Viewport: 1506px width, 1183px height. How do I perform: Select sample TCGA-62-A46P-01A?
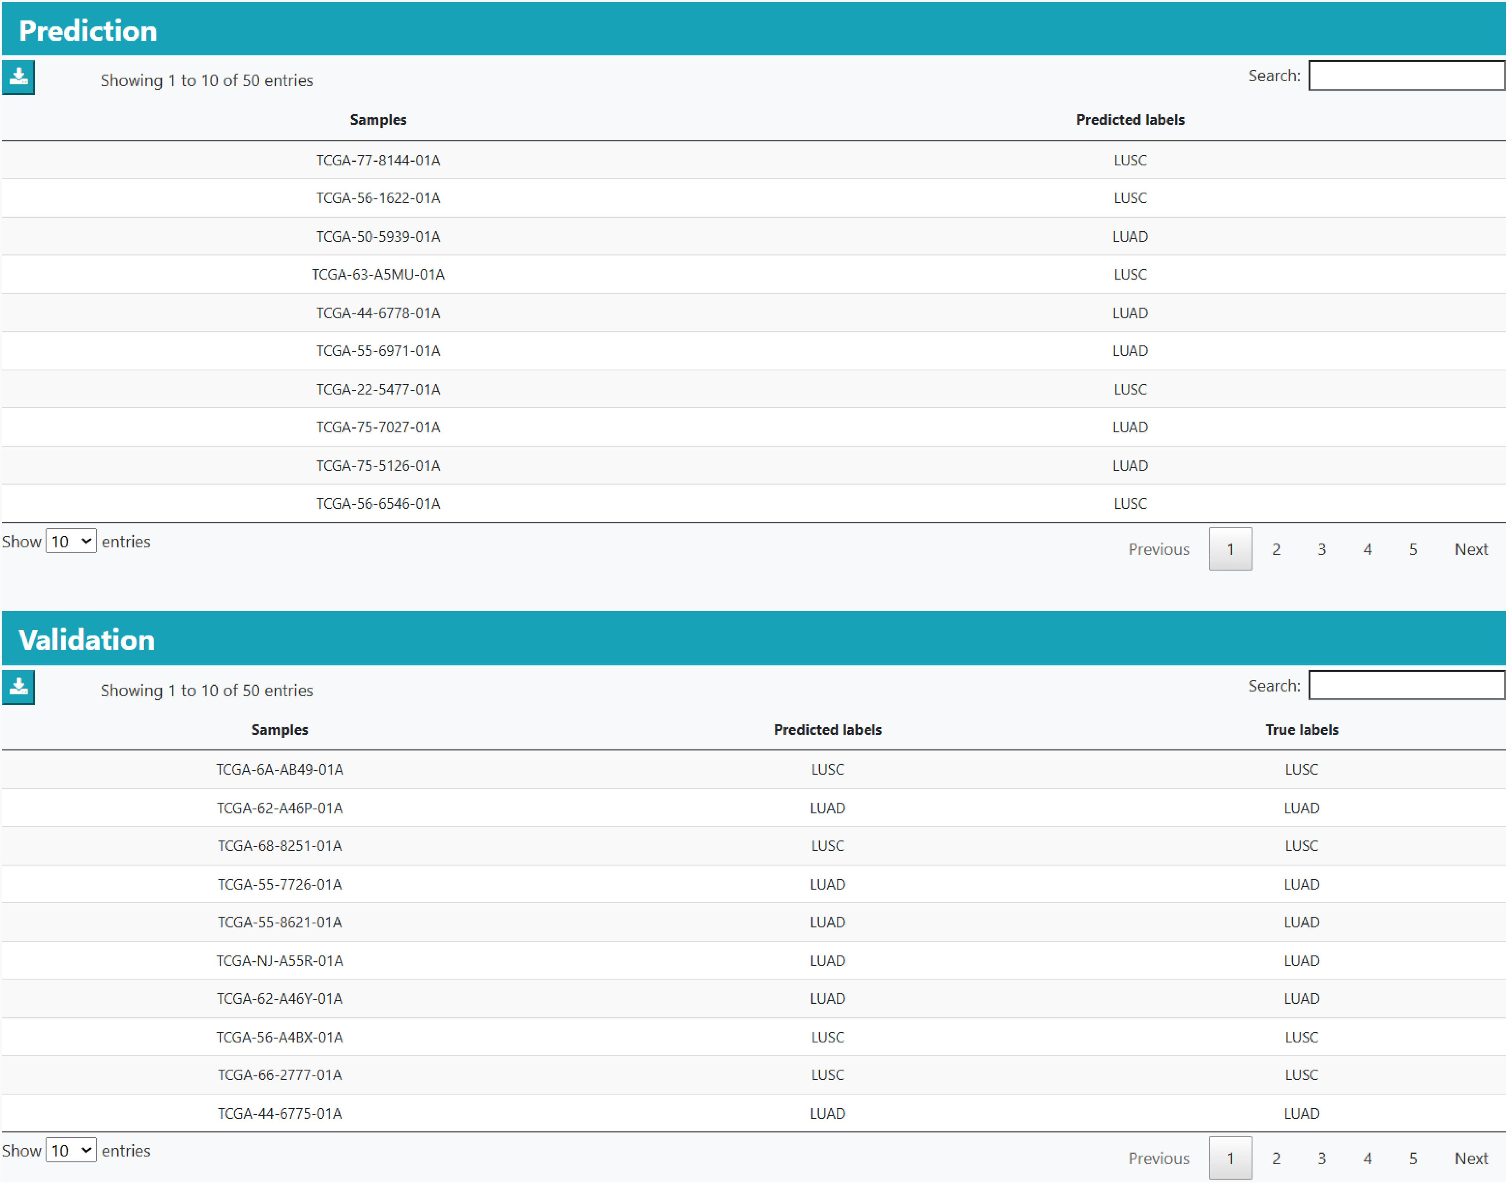pos(279,808)
